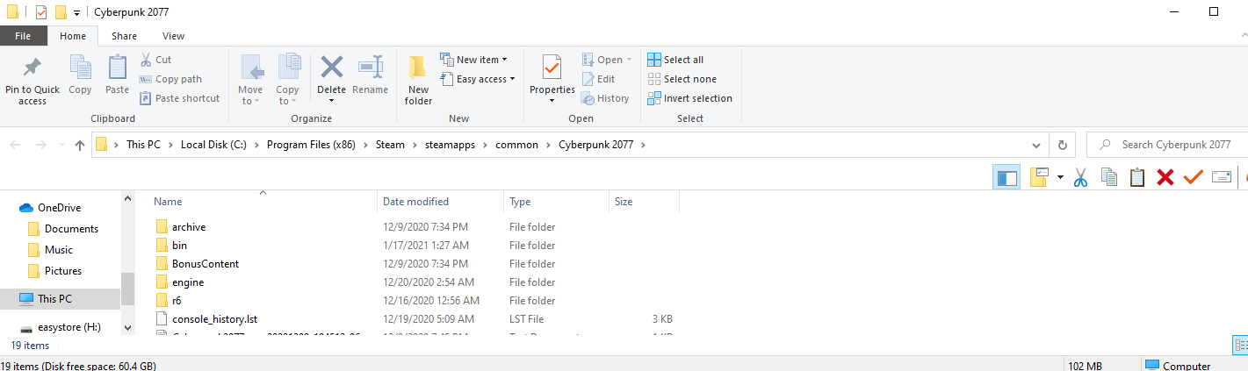Go up one folder level arrow
1248x371 pixels.
80,145
